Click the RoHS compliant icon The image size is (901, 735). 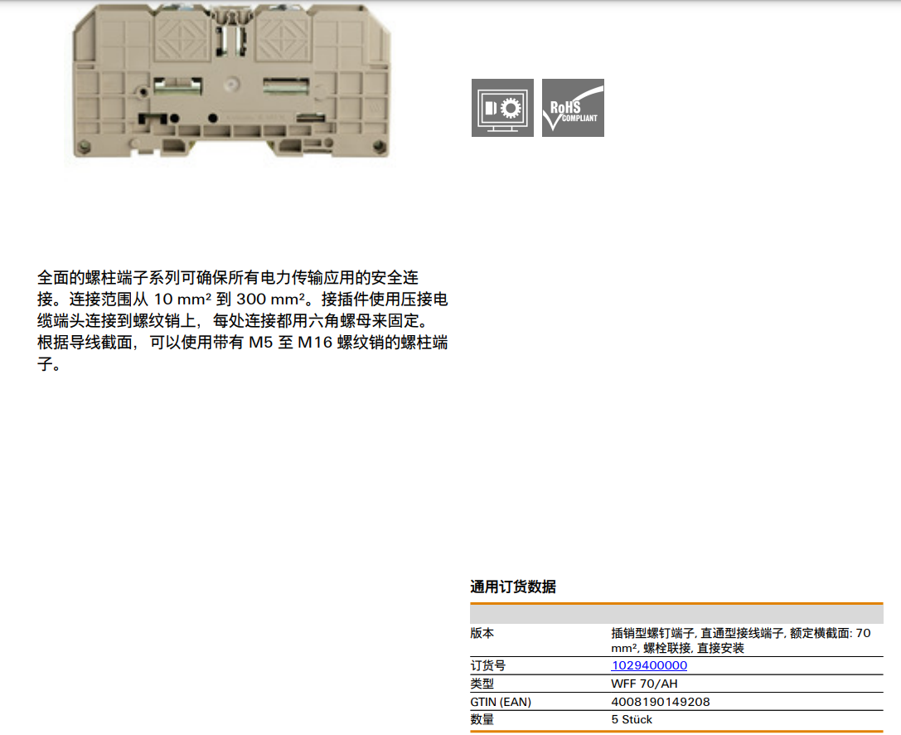click(573, 108)
